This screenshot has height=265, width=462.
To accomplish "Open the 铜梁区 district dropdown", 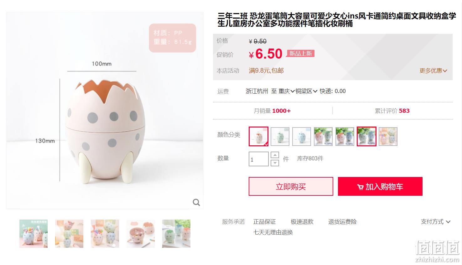I will pyautogui.click(x=306, y=91).
